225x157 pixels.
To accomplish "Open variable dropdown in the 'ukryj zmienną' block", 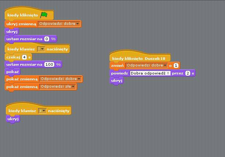I will (x=78, y=24).
